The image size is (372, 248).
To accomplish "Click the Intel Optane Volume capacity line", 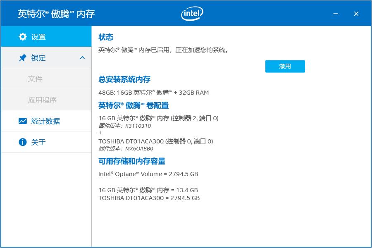I will (148, 174).
